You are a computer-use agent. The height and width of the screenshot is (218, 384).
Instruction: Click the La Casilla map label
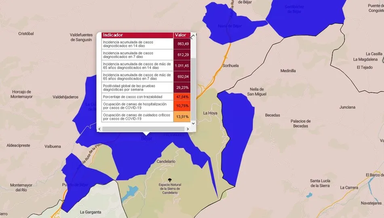[374, 54]
